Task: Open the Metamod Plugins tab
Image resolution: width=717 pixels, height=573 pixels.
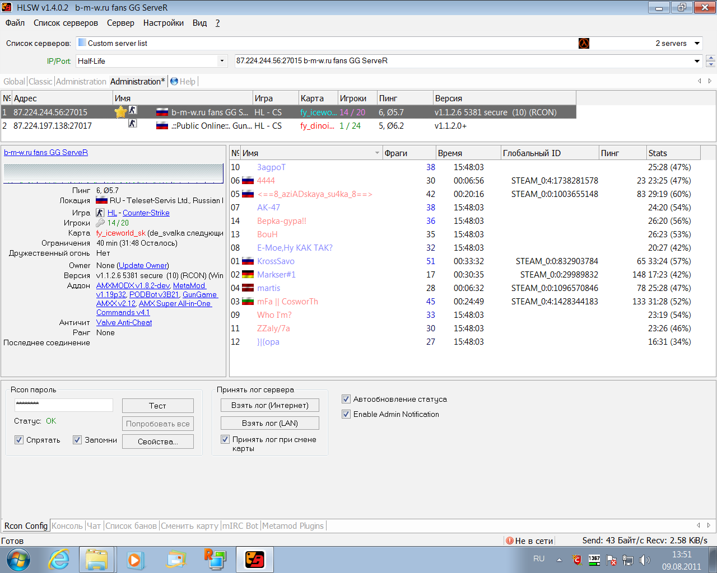Action: coord(293,526)
